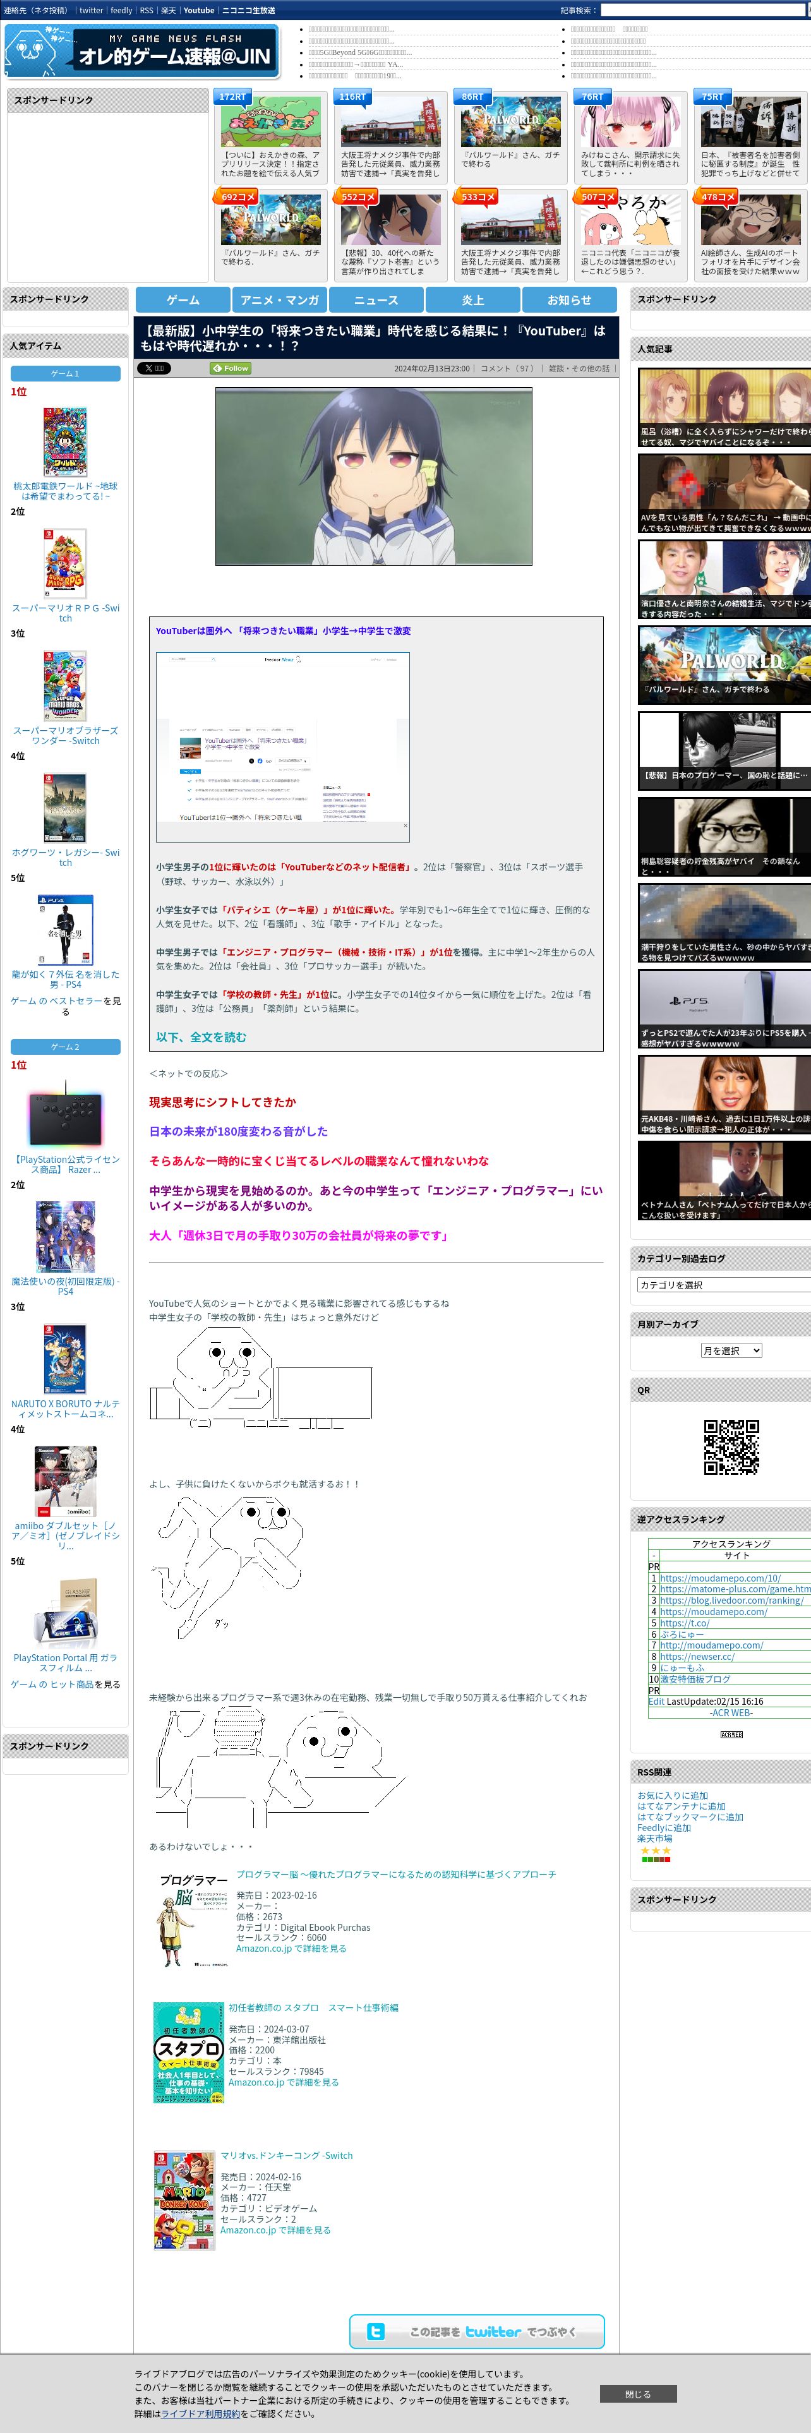Open the 初任者教師の スタプロ book link
This screenshot has height=2433, width=811.
(313, 2007)
